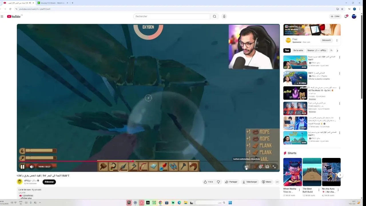Select the Tout filter chip
The height and width of the screenshot is (206, 366).
pos(287,50)
